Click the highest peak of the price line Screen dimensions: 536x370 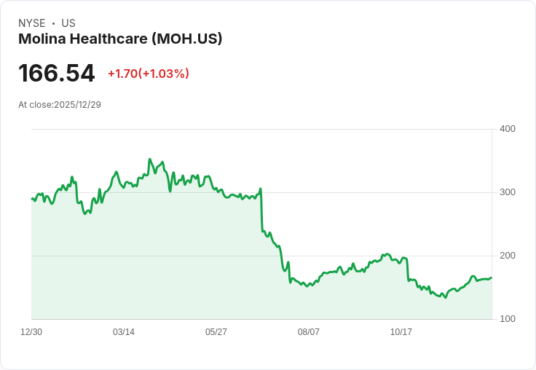(x=149, y=159)
